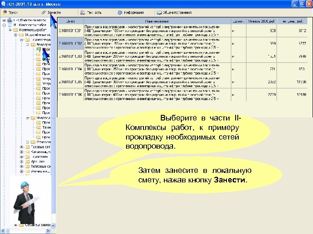Collapse the Укрупнённые folder node
Viewport: 313px width, 234px height.
click(x=16, y=35)
